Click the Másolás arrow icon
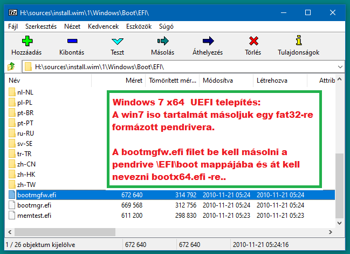350x254 pixels. pos(163,41)
